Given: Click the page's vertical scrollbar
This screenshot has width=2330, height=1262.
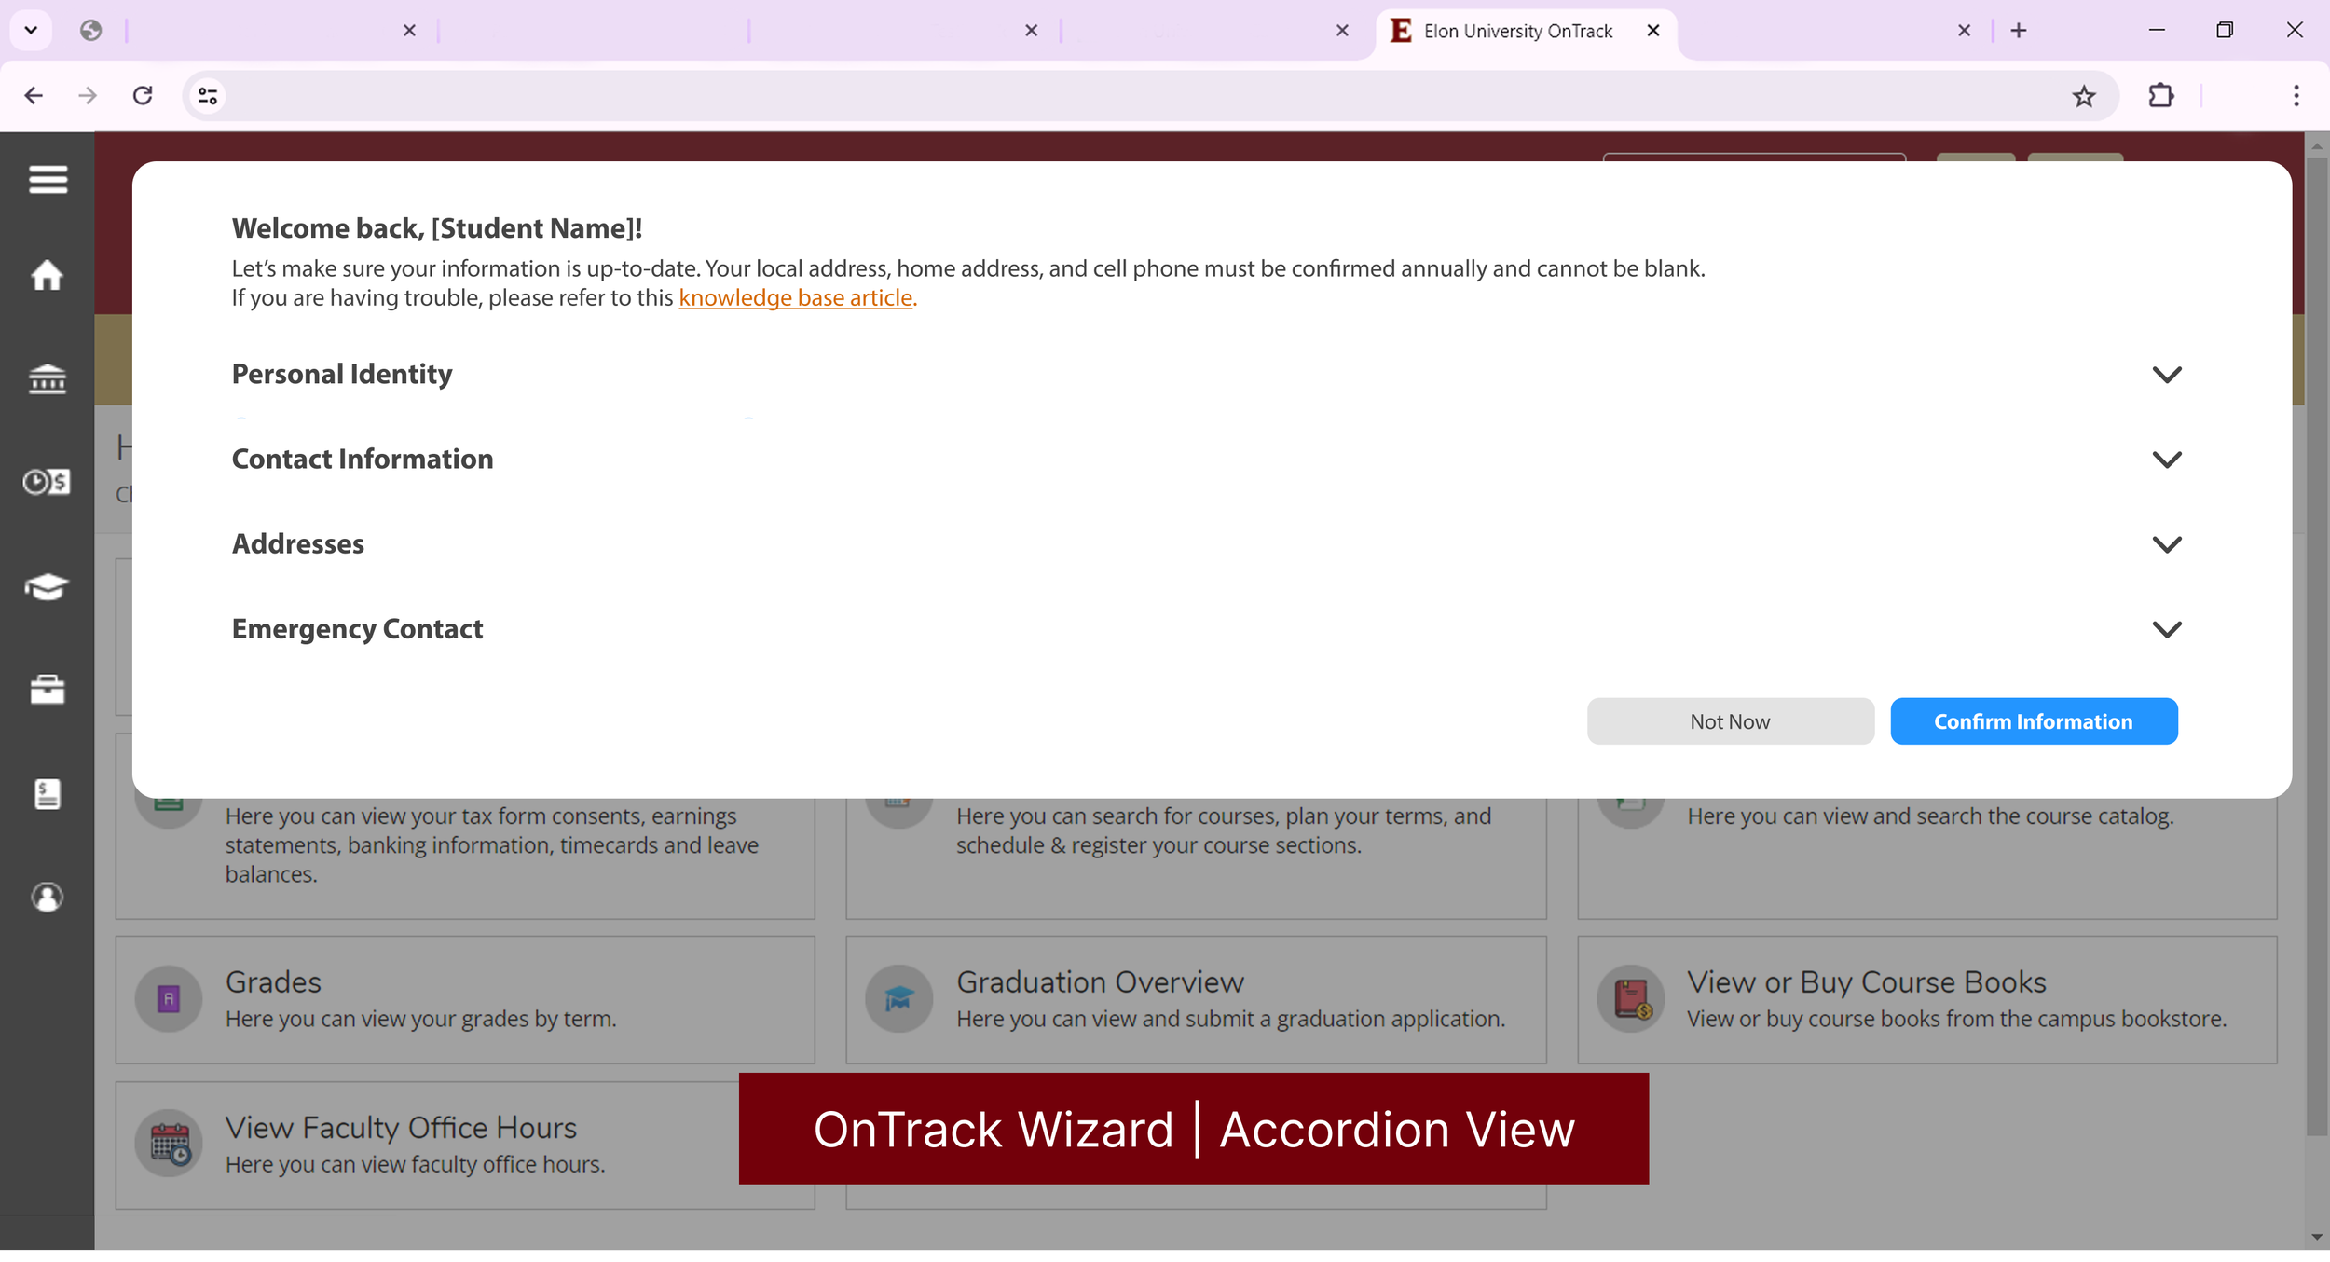Looking at the screenshot, I should 2316,652.
